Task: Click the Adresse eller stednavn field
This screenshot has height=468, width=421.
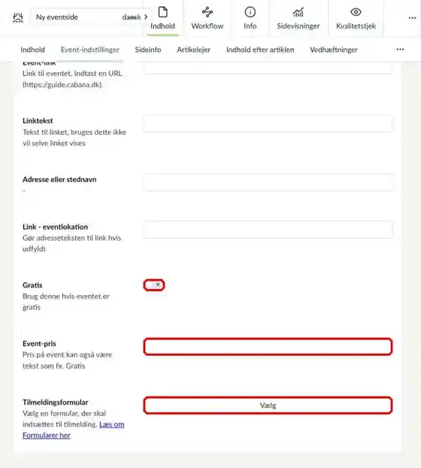Action: (x=268, y=182)
